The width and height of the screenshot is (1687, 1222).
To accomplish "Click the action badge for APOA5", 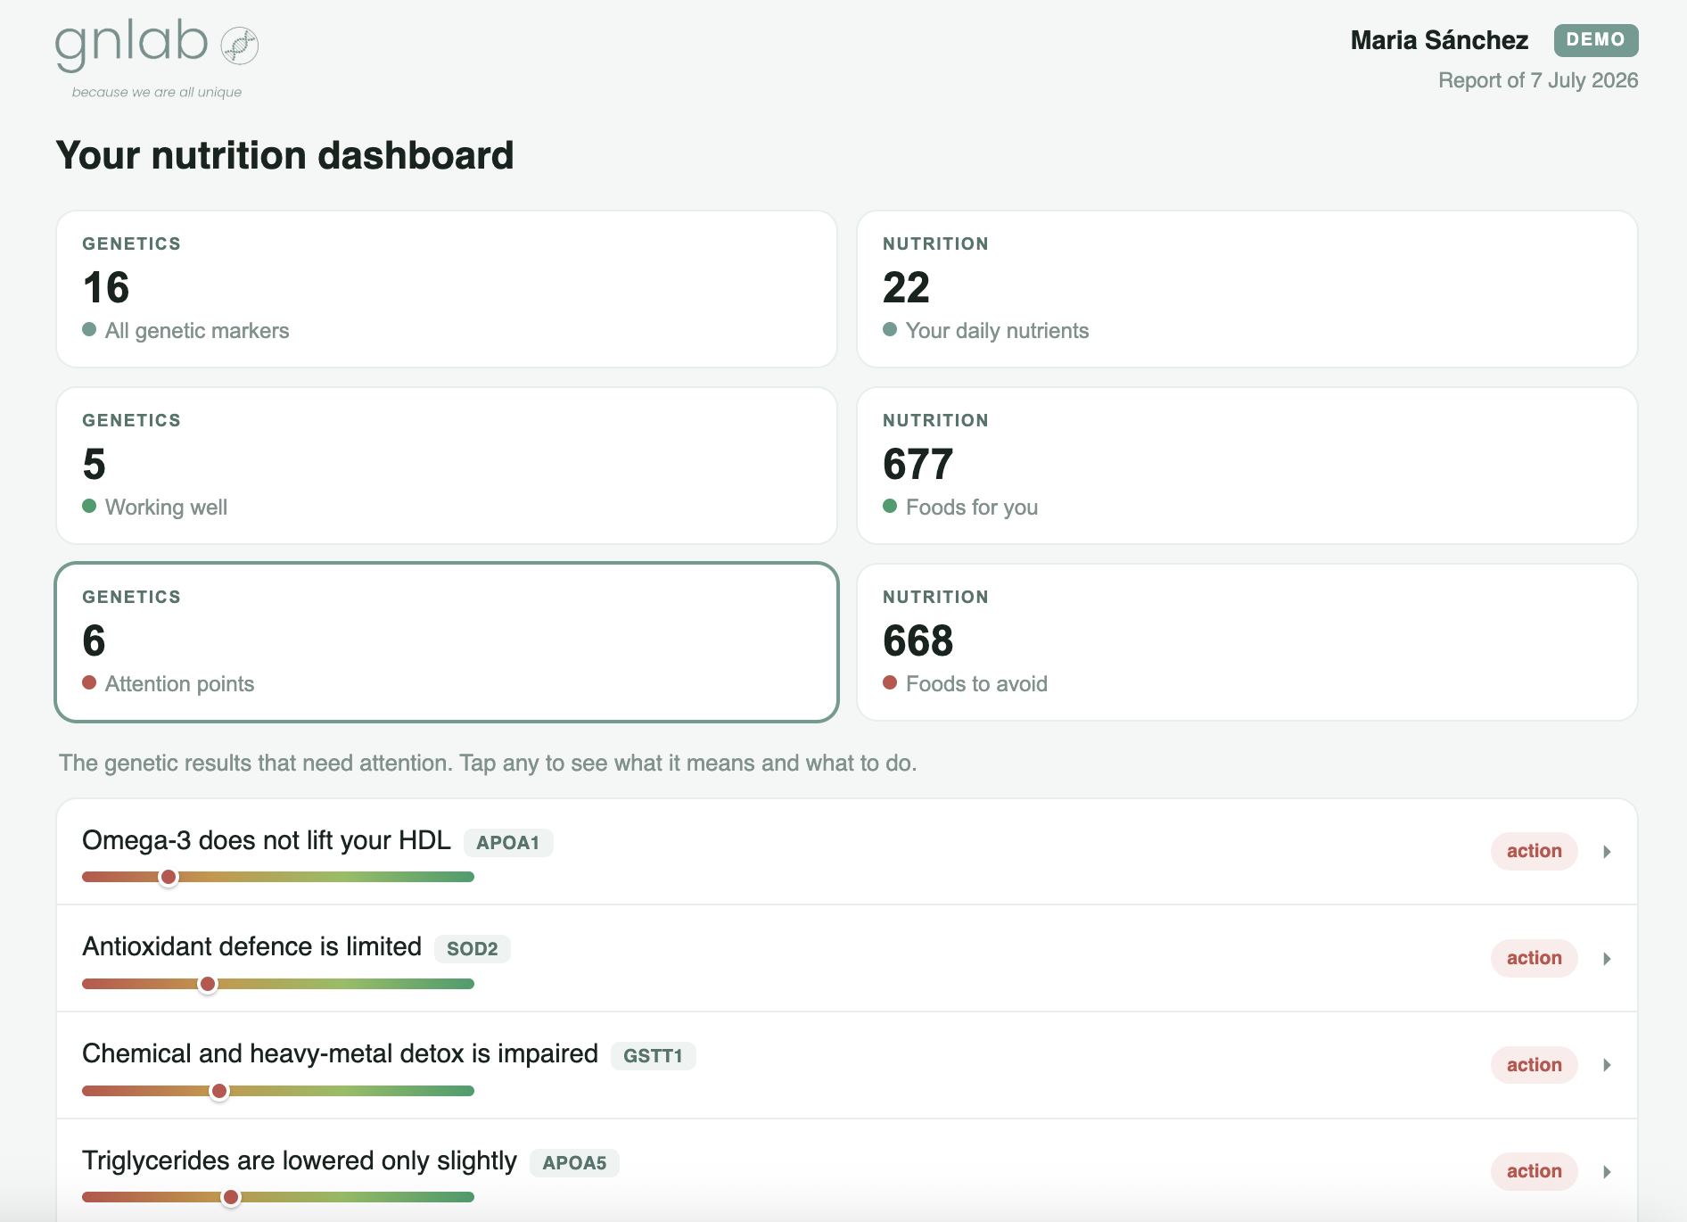I will pos(1534,1171).
